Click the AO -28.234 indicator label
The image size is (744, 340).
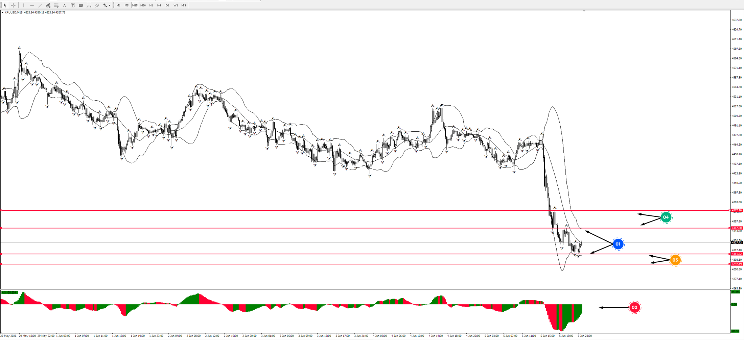coord(9,292)
